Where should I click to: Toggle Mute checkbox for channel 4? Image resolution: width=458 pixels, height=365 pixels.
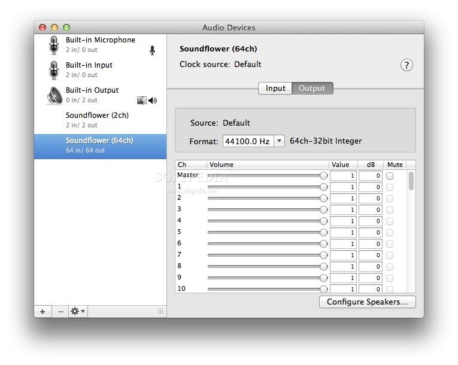click(x=390, y=221)
